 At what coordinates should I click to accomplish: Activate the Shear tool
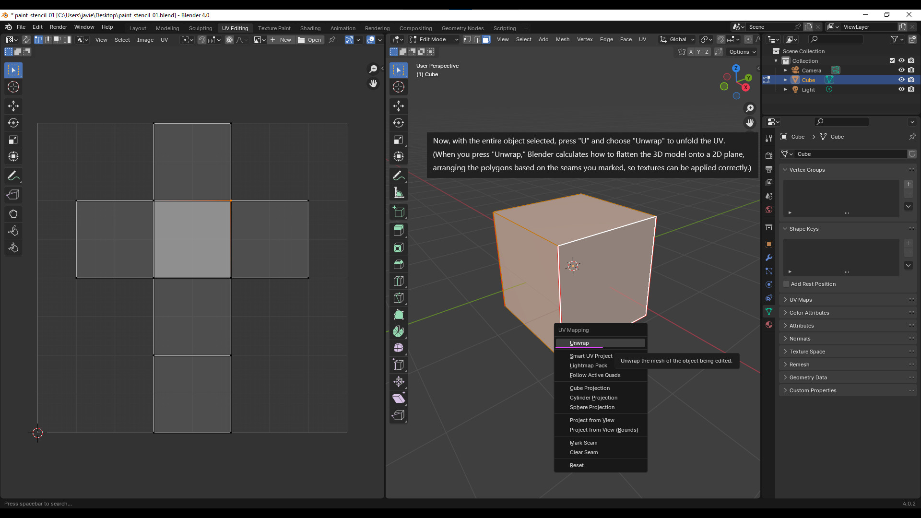click(x=399, y=398)
